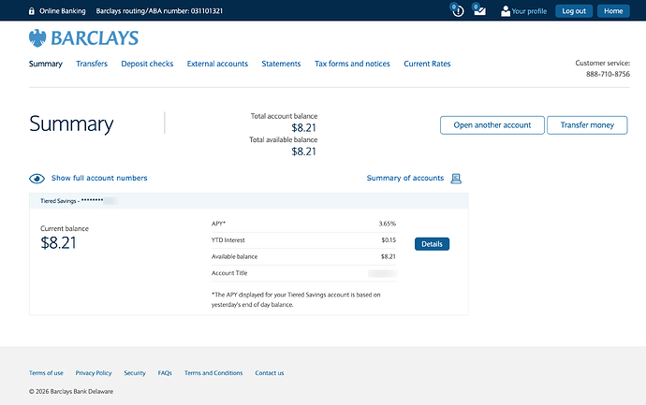Open the Terms of use footer link
The image size is (646, 405).
(46, 373)
